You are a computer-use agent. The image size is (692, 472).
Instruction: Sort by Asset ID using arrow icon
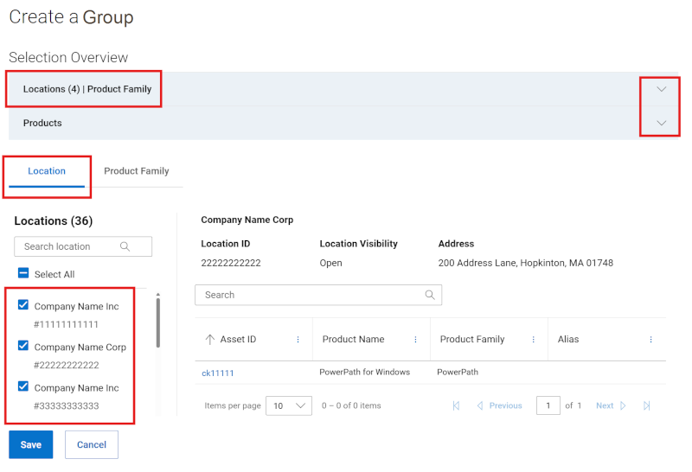click(x=209, y=340)
